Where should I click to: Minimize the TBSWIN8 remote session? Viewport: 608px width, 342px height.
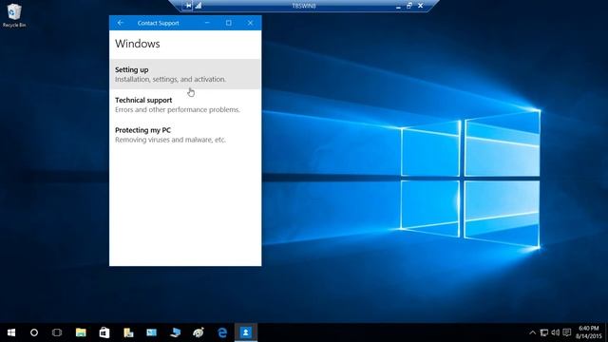point(398,6)
